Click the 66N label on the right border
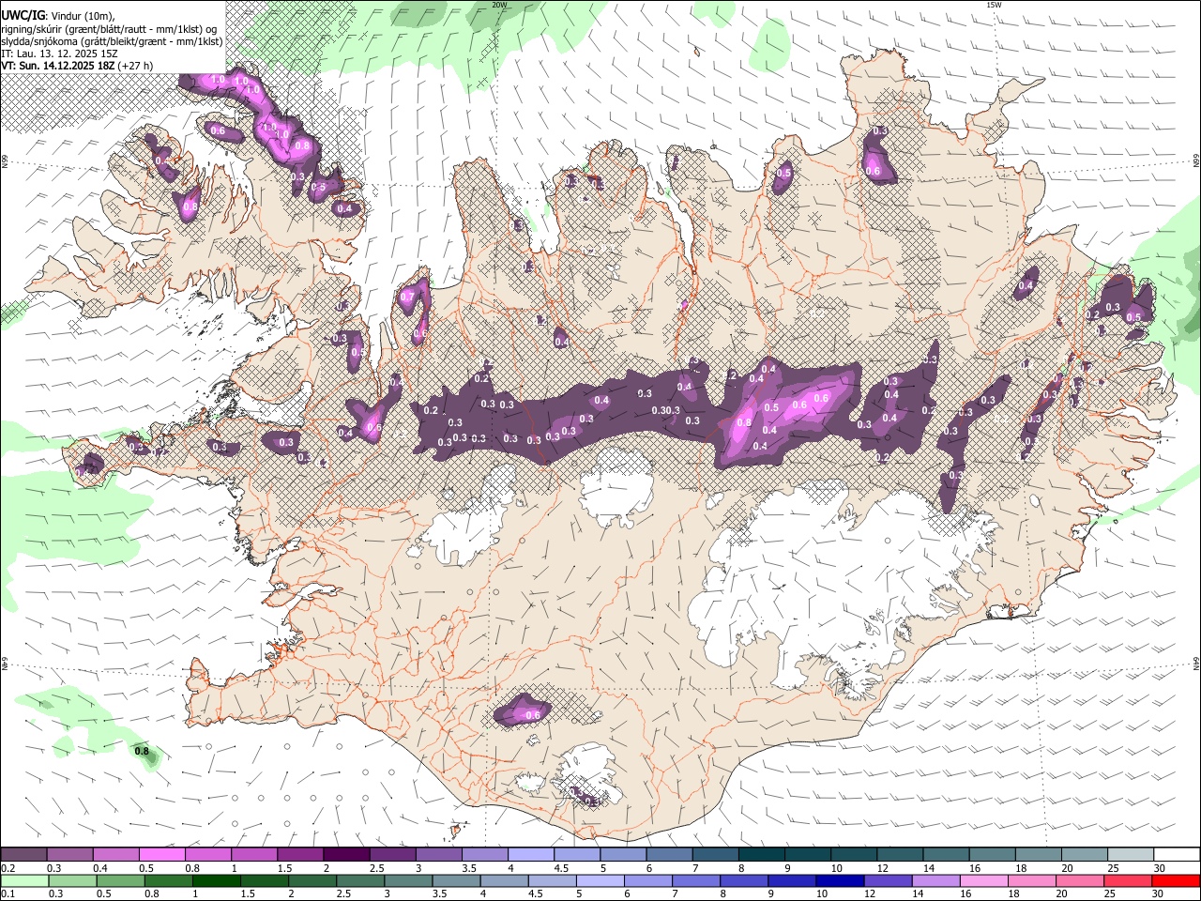The height and width of the screenshot is (901, 1201). coord(1196,161)
